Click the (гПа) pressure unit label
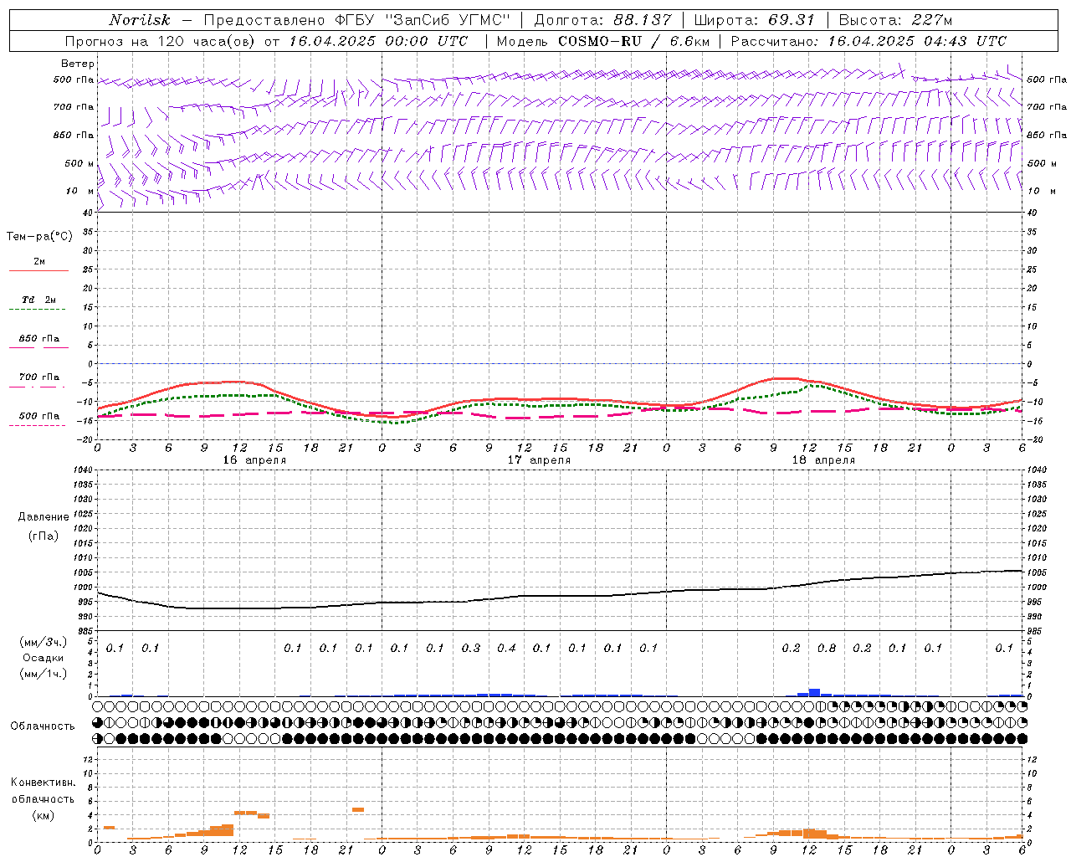The height and width of the screenshot is (857, 1071). click(44, 536)
